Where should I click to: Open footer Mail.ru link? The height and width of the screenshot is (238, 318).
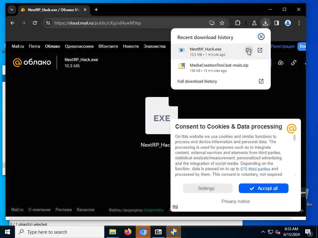tap(17, 210)
